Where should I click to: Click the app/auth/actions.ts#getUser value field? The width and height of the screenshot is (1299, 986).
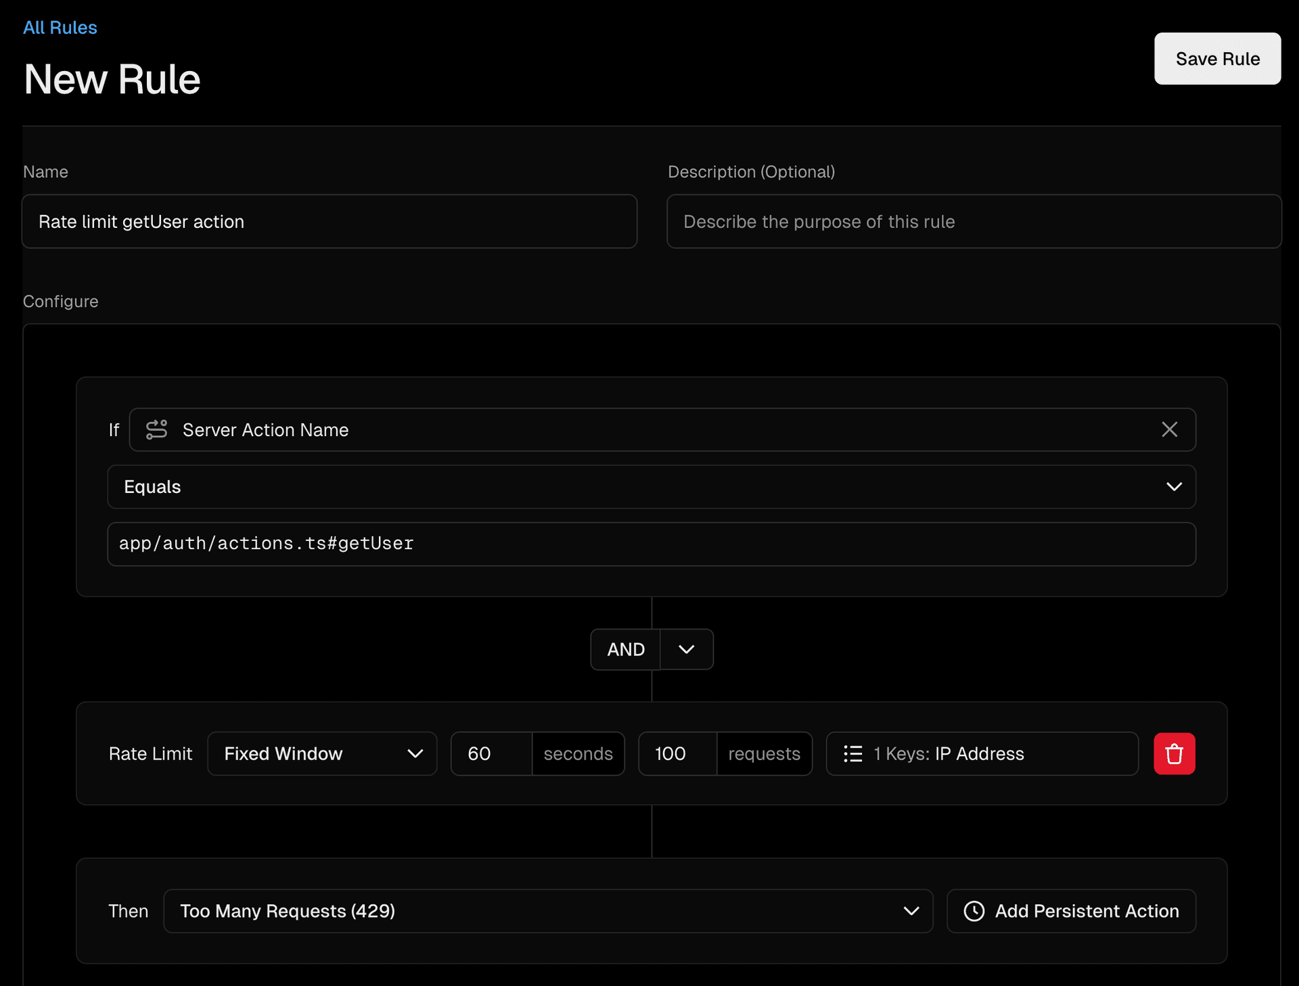tap(651, 544)
